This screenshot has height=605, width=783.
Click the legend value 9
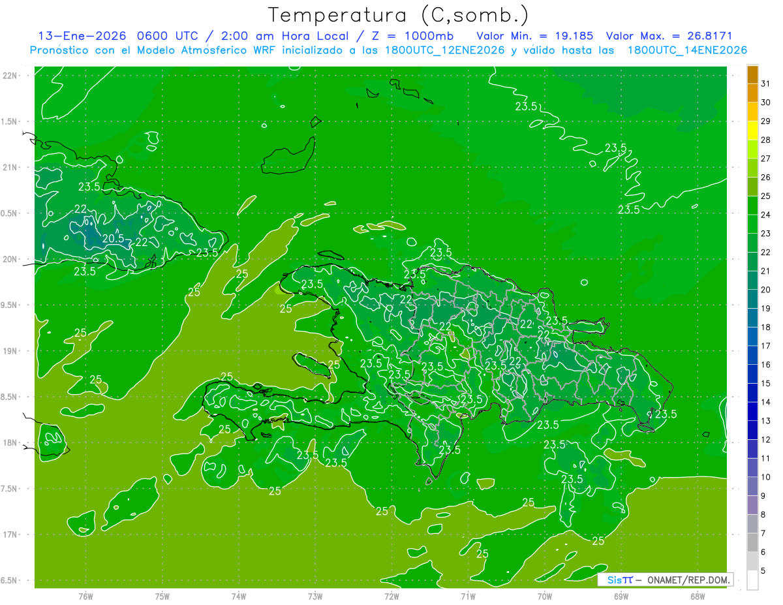(763, 496)
